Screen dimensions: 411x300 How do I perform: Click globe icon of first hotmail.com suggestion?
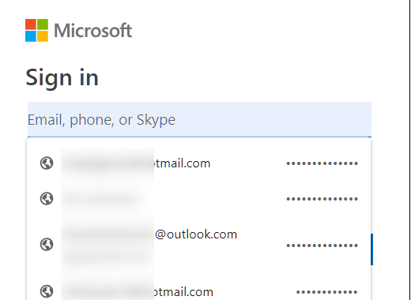click(47, 163)
